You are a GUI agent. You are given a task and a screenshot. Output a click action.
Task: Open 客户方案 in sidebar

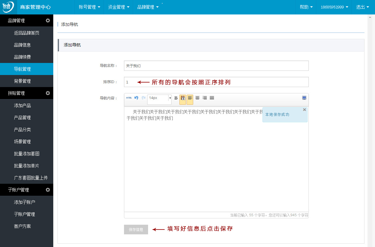[26, 226]
